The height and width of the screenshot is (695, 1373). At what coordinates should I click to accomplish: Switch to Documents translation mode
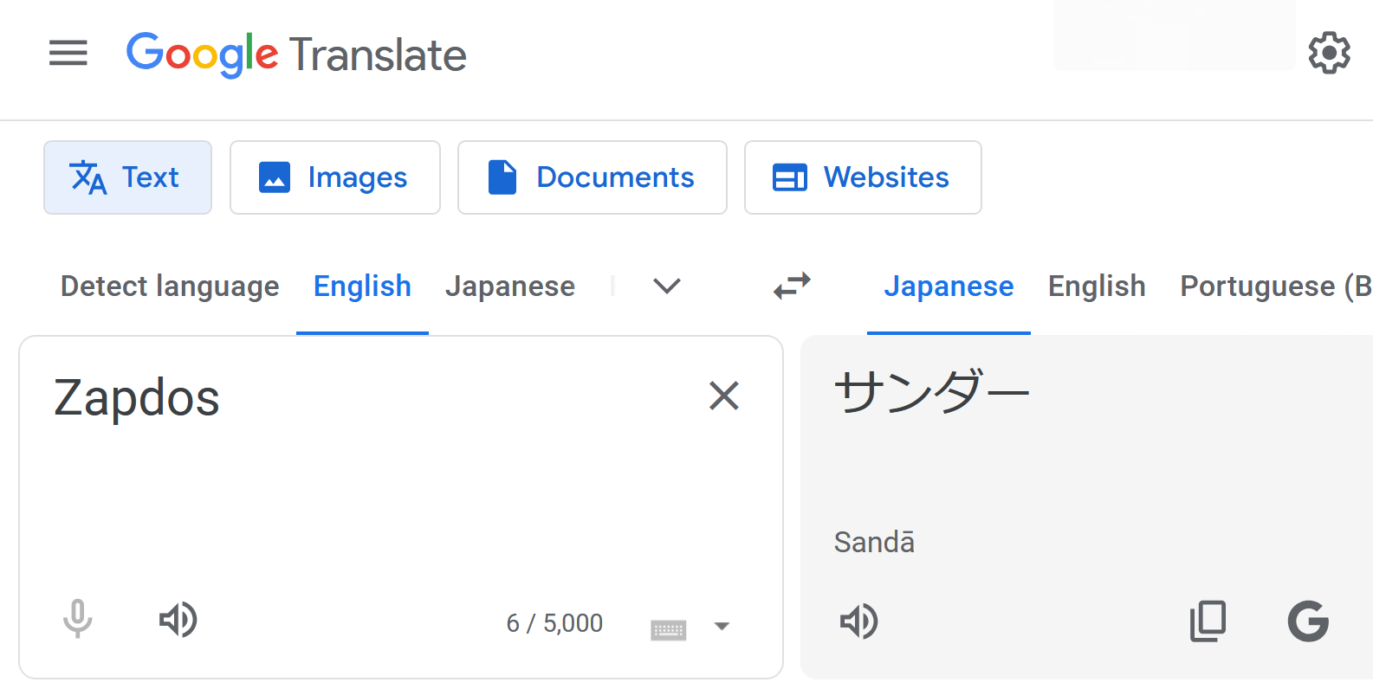click(x=593, y=177)
